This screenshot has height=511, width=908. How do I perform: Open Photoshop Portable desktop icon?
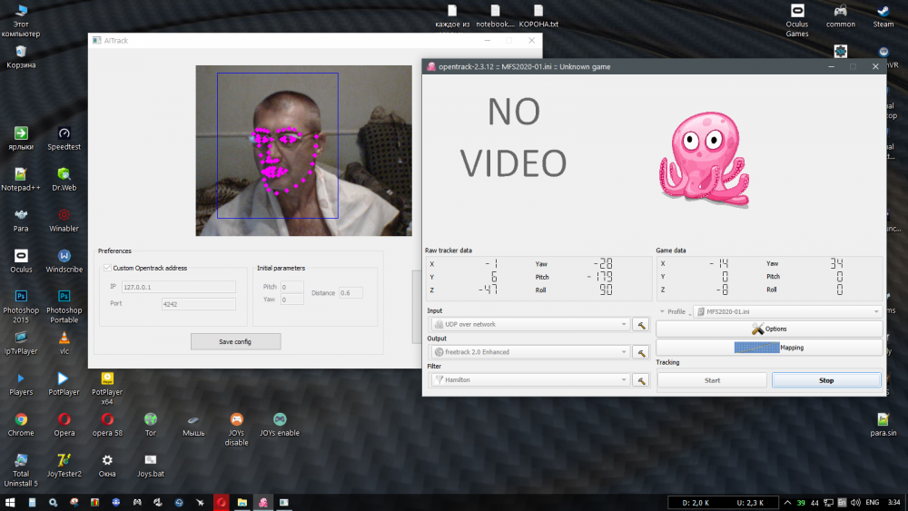click(64, 307)
